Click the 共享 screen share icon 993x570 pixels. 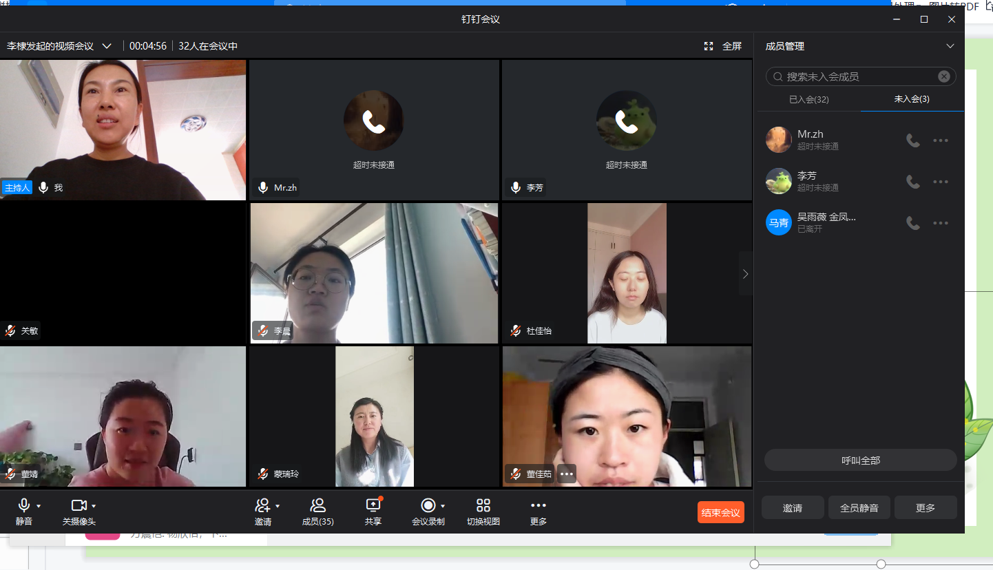[373, 505]
